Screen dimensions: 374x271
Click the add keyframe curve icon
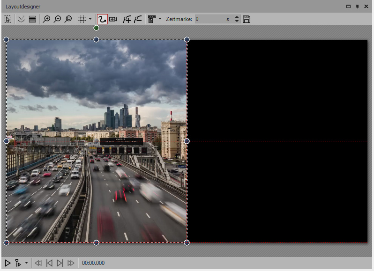(x=127, y=19)
